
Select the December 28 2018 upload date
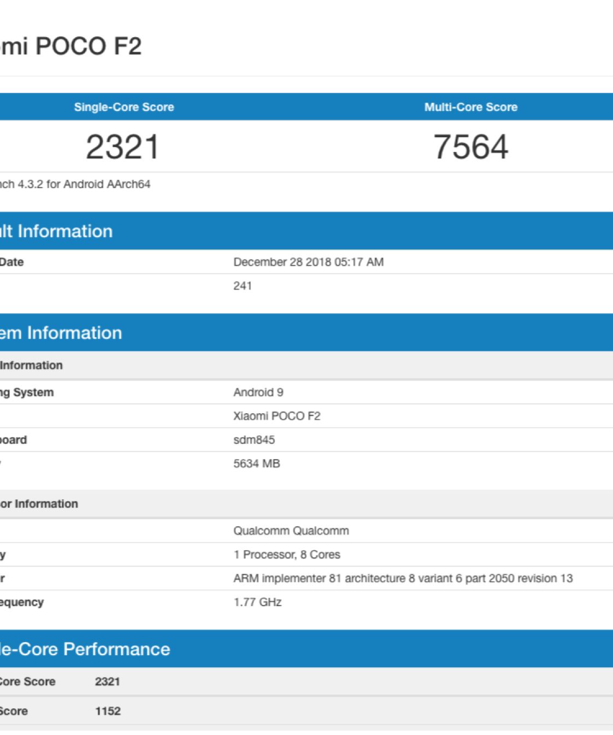tap(308, 262)
